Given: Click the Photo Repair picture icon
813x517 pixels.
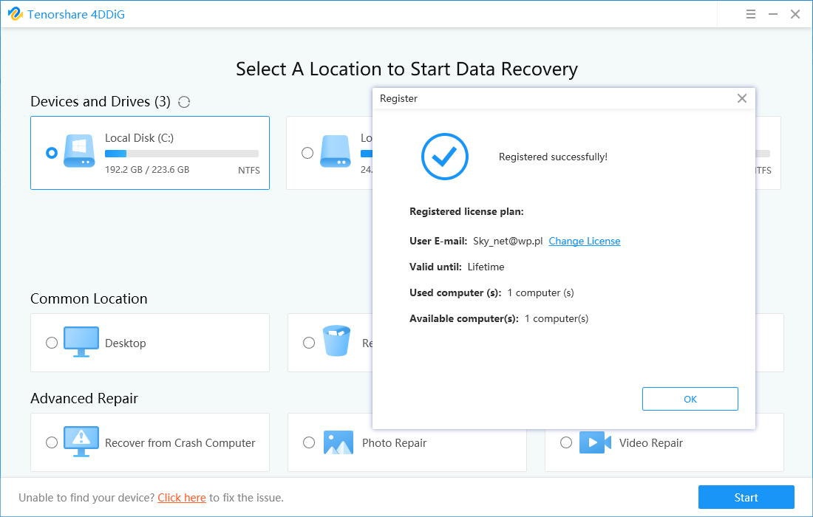Looking at the screenshot, I should point(338,442).
